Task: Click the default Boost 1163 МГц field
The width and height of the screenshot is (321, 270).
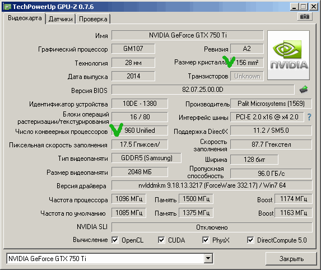Action: pos(294,213)
